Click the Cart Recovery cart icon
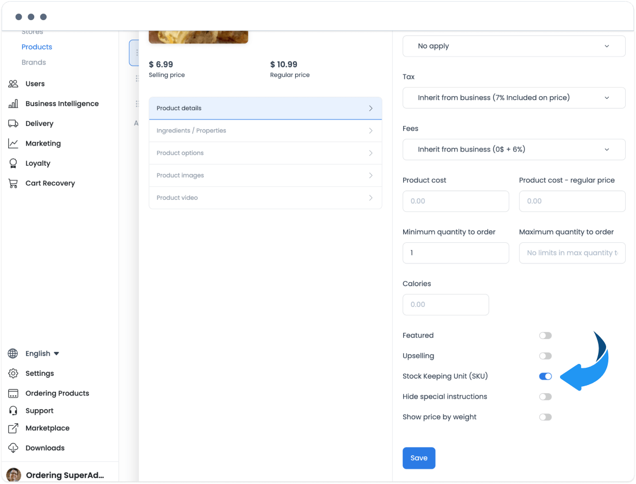 click(x=13, y=183)
